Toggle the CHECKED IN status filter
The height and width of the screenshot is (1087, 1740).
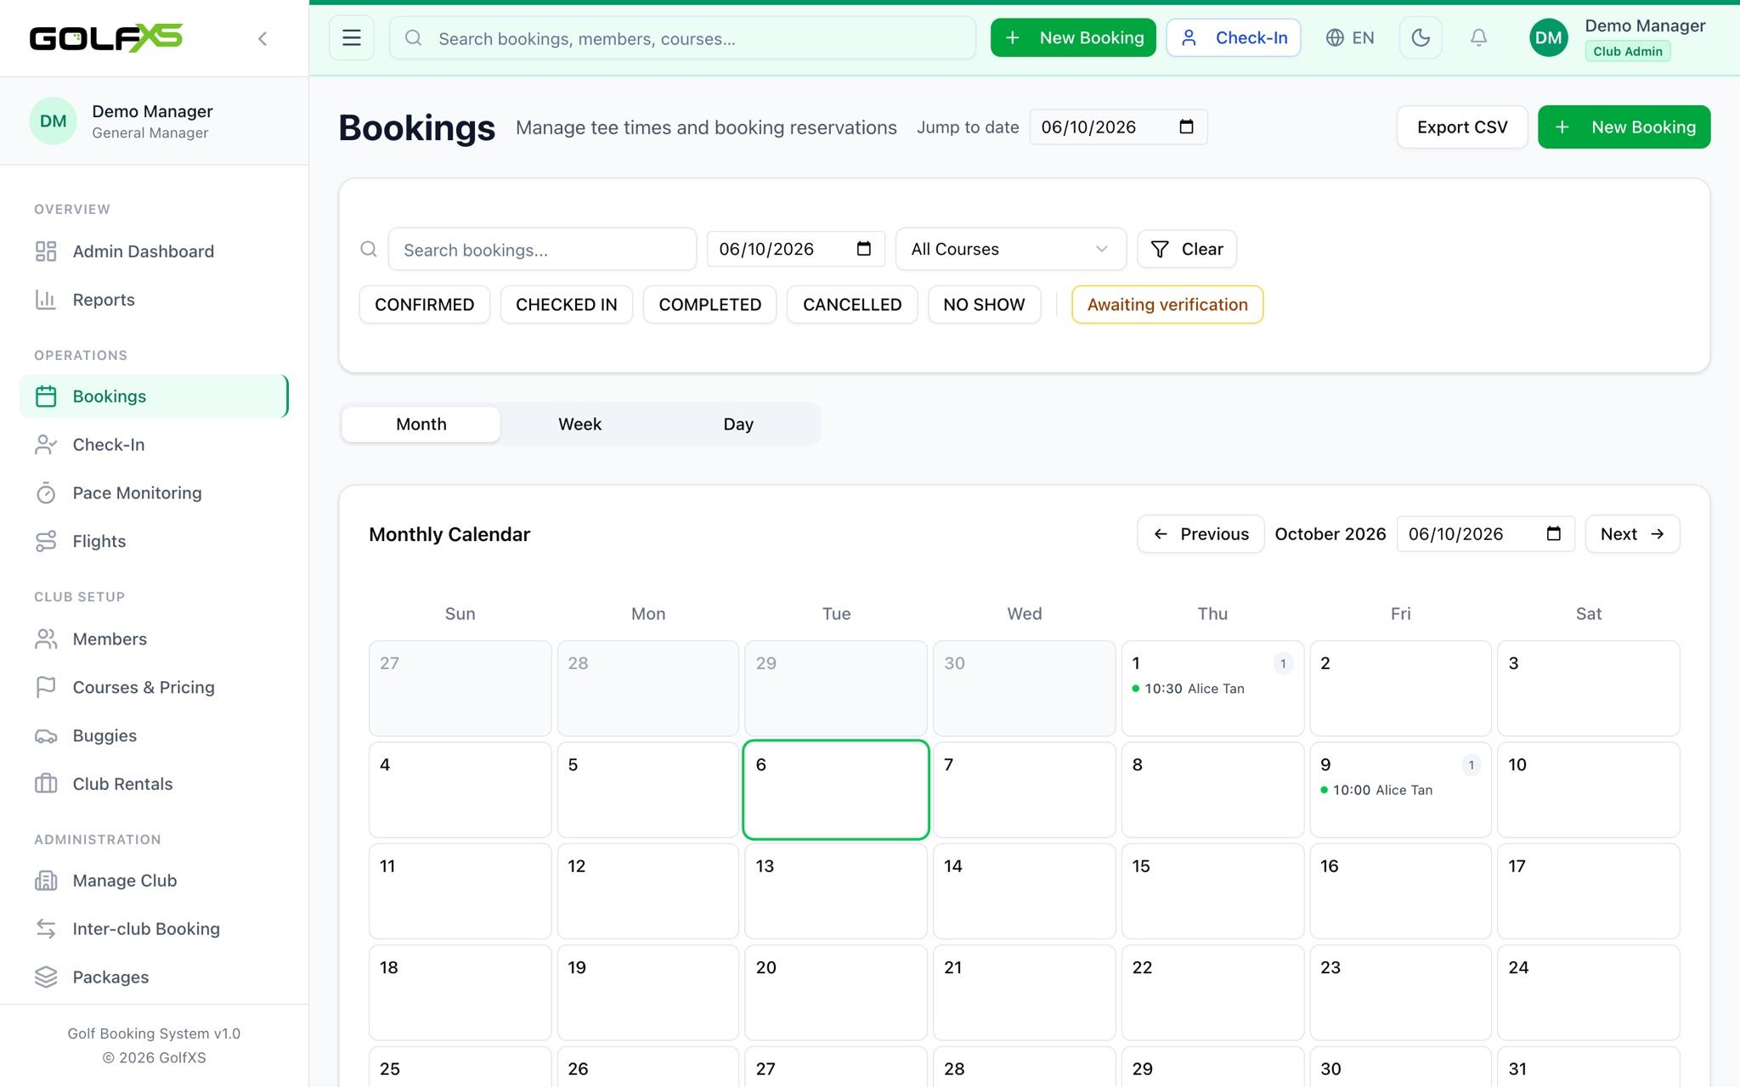567,305
